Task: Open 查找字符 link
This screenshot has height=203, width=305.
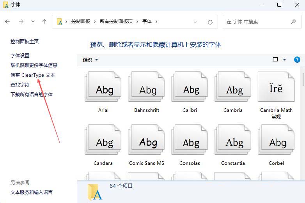Action: (20, 85)
